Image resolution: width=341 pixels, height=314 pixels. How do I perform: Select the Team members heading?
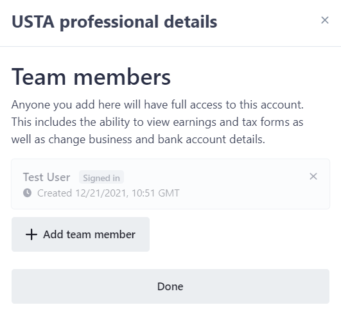[x=91, y=77]
